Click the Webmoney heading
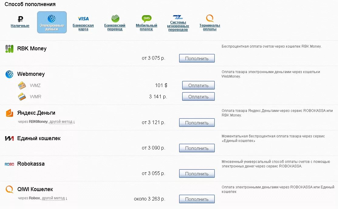 click(31, 74)
